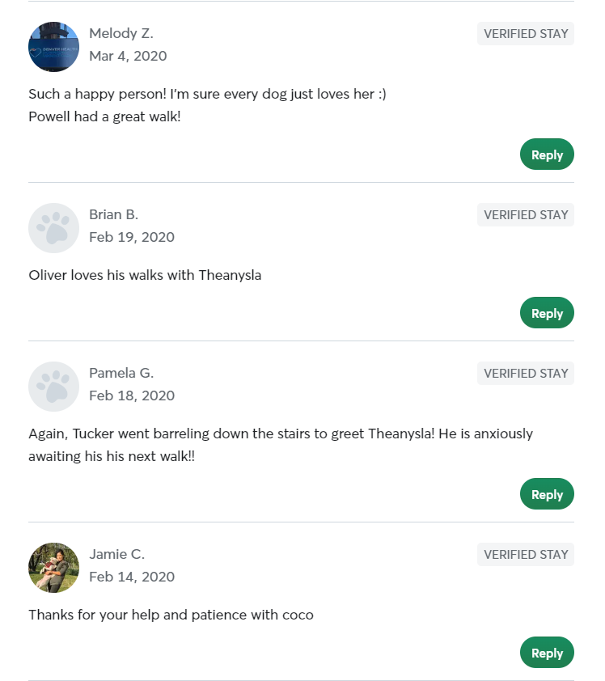Open Pamela G.'s profile name link
Viewport: 605px width, 681px height.
[121, 373]
